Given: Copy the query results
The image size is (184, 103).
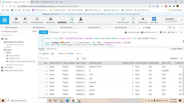Looking at the screenshot, I should pos(84,58).
